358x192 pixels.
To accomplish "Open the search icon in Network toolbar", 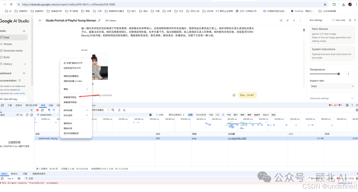I will click(54, 109).
